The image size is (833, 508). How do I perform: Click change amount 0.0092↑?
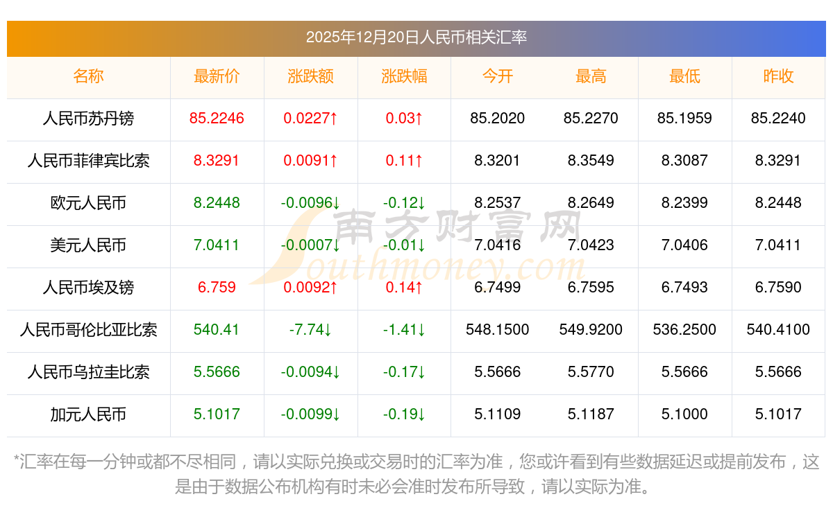point(310,288)
